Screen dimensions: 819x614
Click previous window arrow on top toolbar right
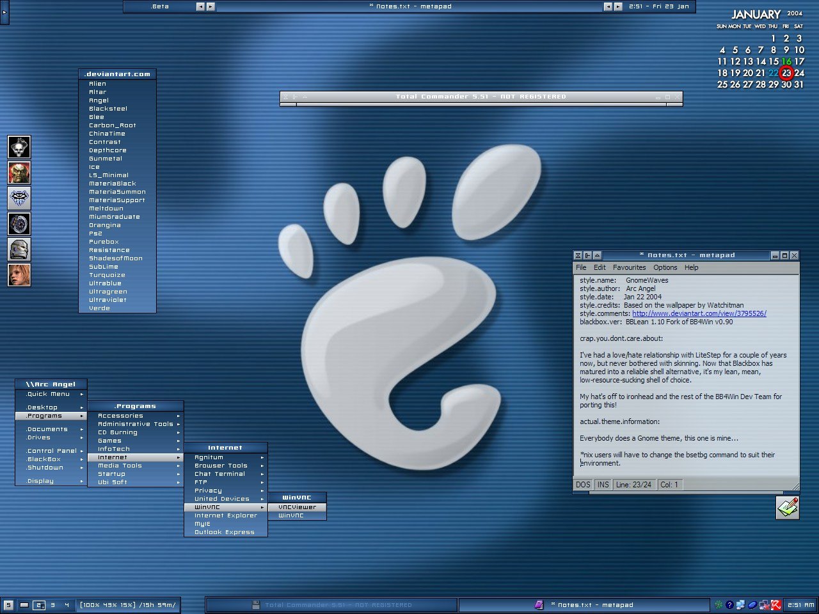click(608, 6)
